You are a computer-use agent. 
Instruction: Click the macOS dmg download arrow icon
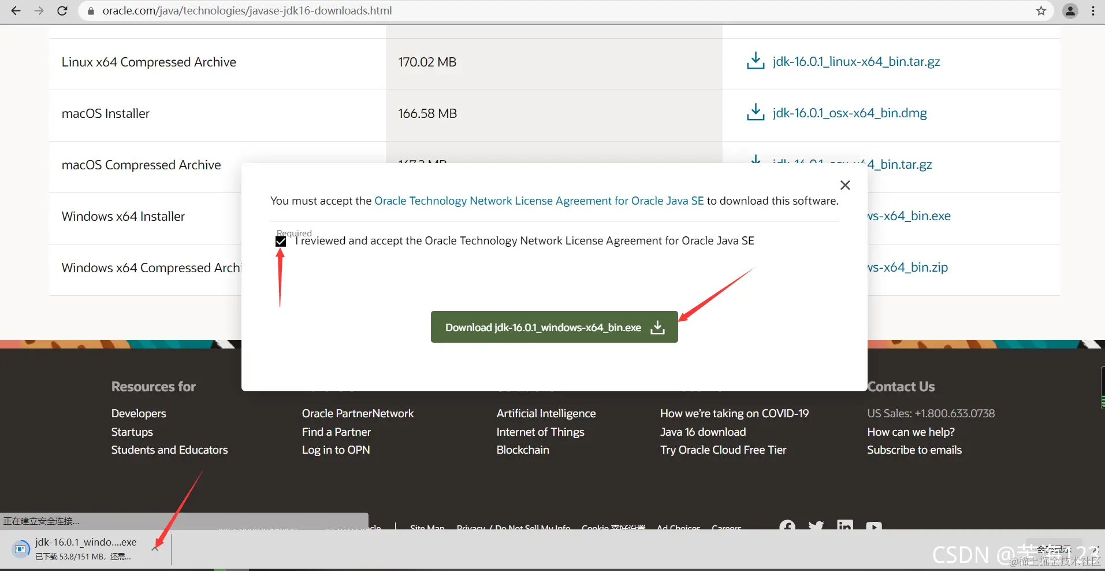point(756,112)
